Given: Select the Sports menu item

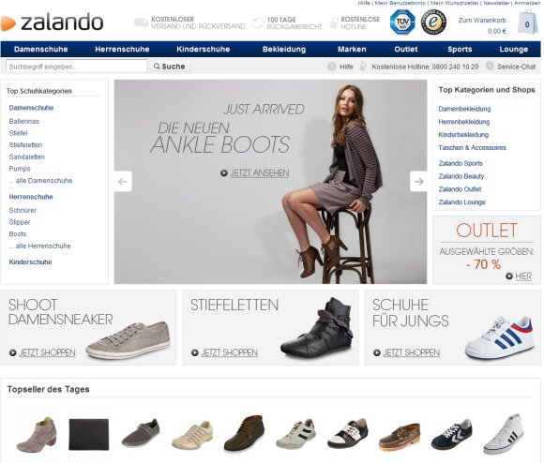Looking at the screenshot, I should (460, 50).
